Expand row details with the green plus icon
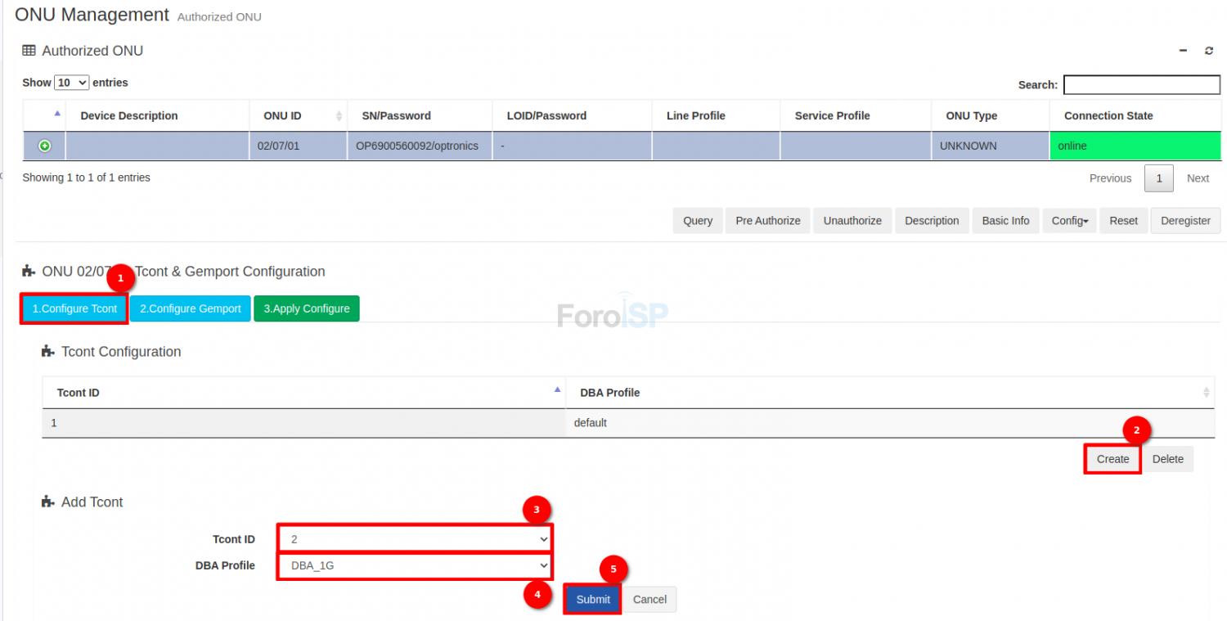The height and width of the screenshot is (621, 1227). (x=45, y=146)
